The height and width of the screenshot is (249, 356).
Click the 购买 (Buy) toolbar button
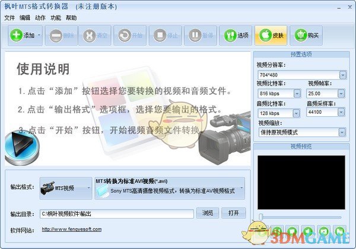306,36
